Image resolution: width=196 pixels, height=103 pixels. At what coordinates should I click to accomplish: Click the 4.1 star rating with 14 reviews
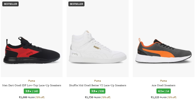(x=164, y=91)
